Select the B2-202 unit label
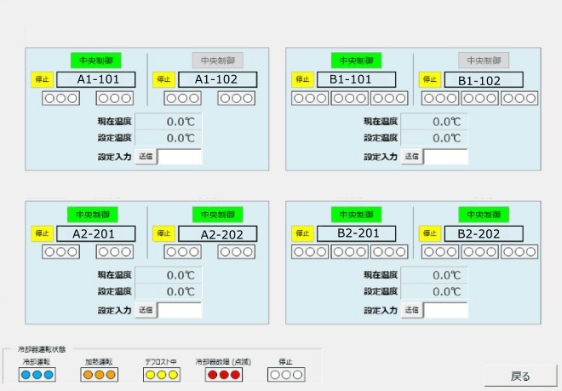This screenshot has width=562, height=391. (x=478, y=233)
